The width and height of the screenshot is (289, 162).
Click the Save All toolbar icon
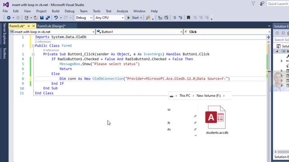pos(48,18)
